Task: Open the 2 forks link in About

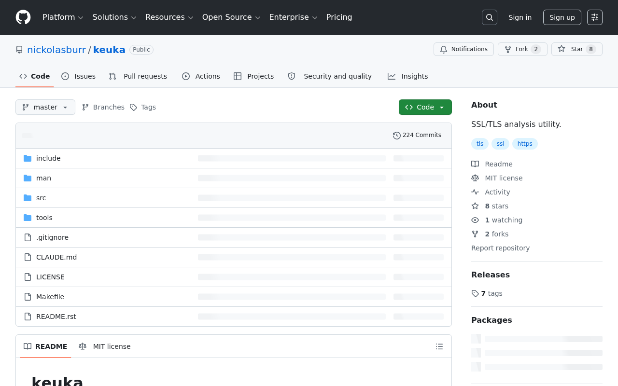Action: pyautogui.click(x=490, y=234)
